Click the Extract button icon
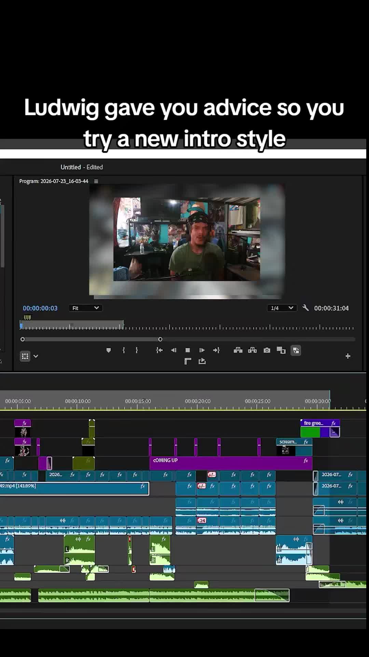The image size is (369, 657). [x=252, y=350]
